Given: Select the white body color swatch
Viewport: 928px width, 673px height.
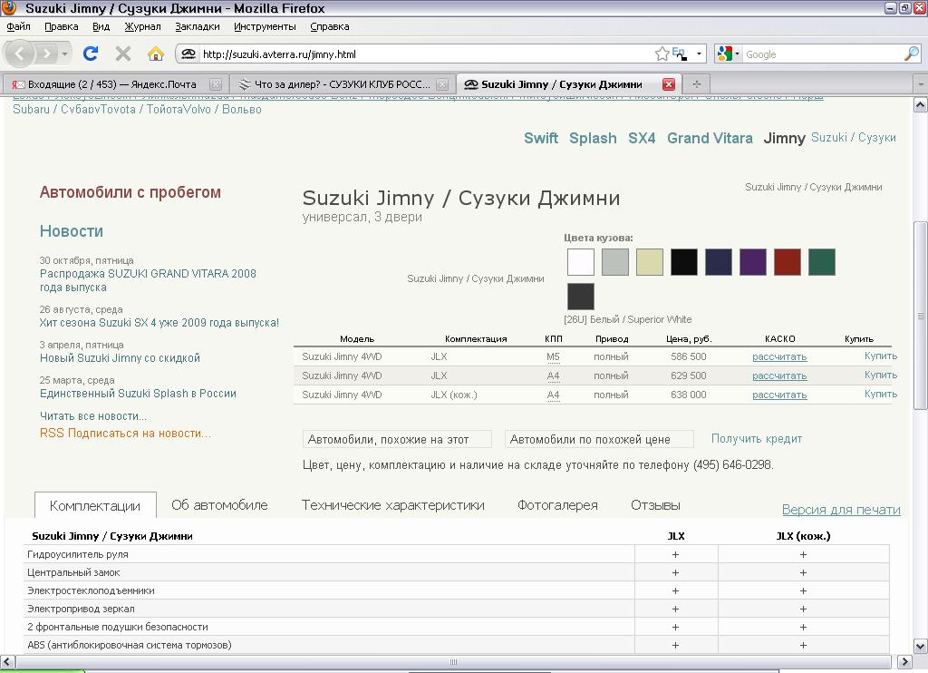Looking at the screenshot, I should [x=581, y=262].
